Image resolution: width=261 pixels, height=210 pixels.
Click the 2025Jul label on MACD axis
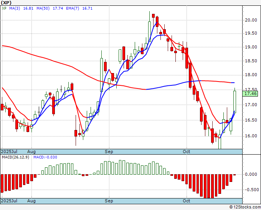(9, 201)
